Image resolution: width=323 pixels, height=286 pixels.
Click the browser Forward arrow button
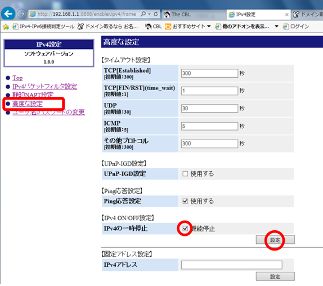[x=21, y=14]
